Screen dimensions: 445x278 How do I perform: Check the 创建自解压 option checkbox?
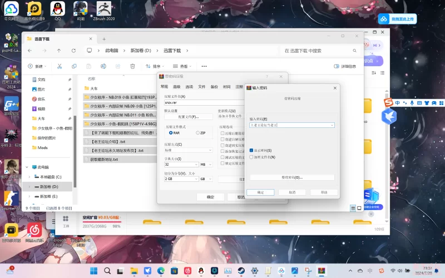tap(222, 140)
